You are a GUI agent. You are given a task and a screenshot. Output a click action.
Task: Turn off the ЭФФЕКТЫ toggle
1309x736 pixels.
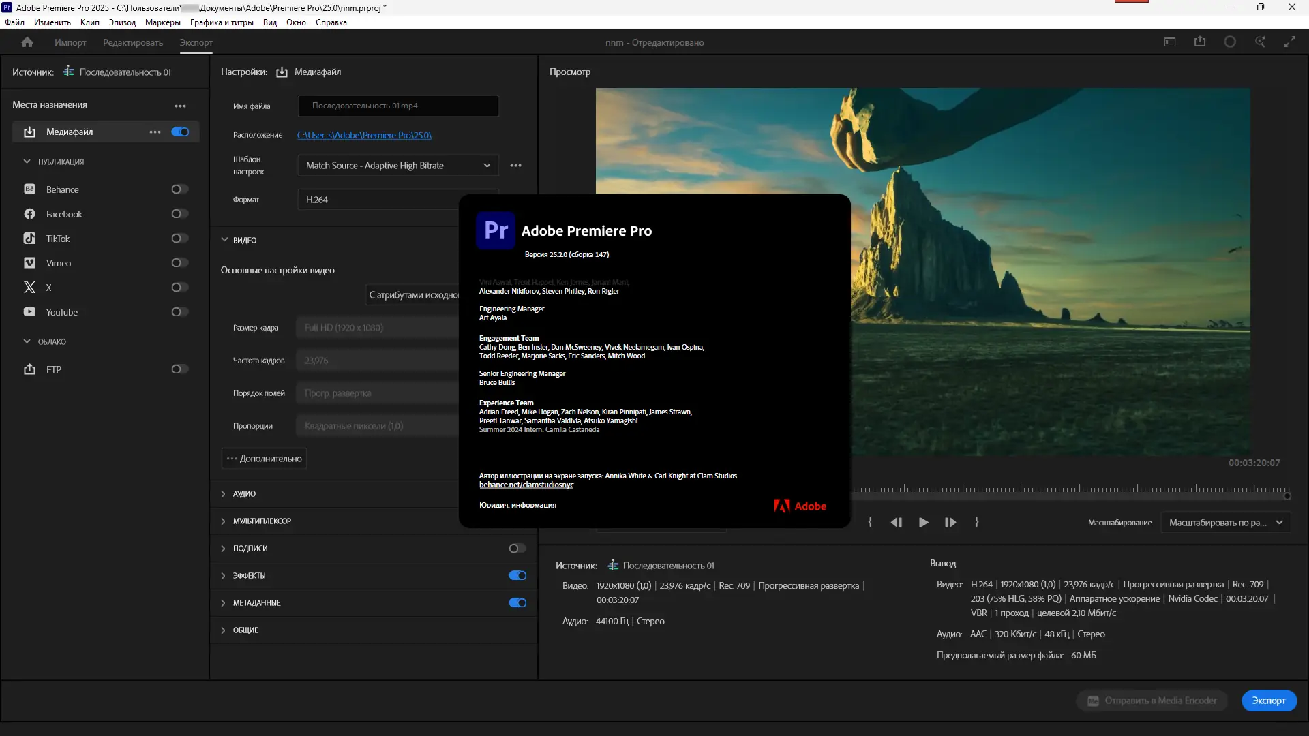[517, 576]
